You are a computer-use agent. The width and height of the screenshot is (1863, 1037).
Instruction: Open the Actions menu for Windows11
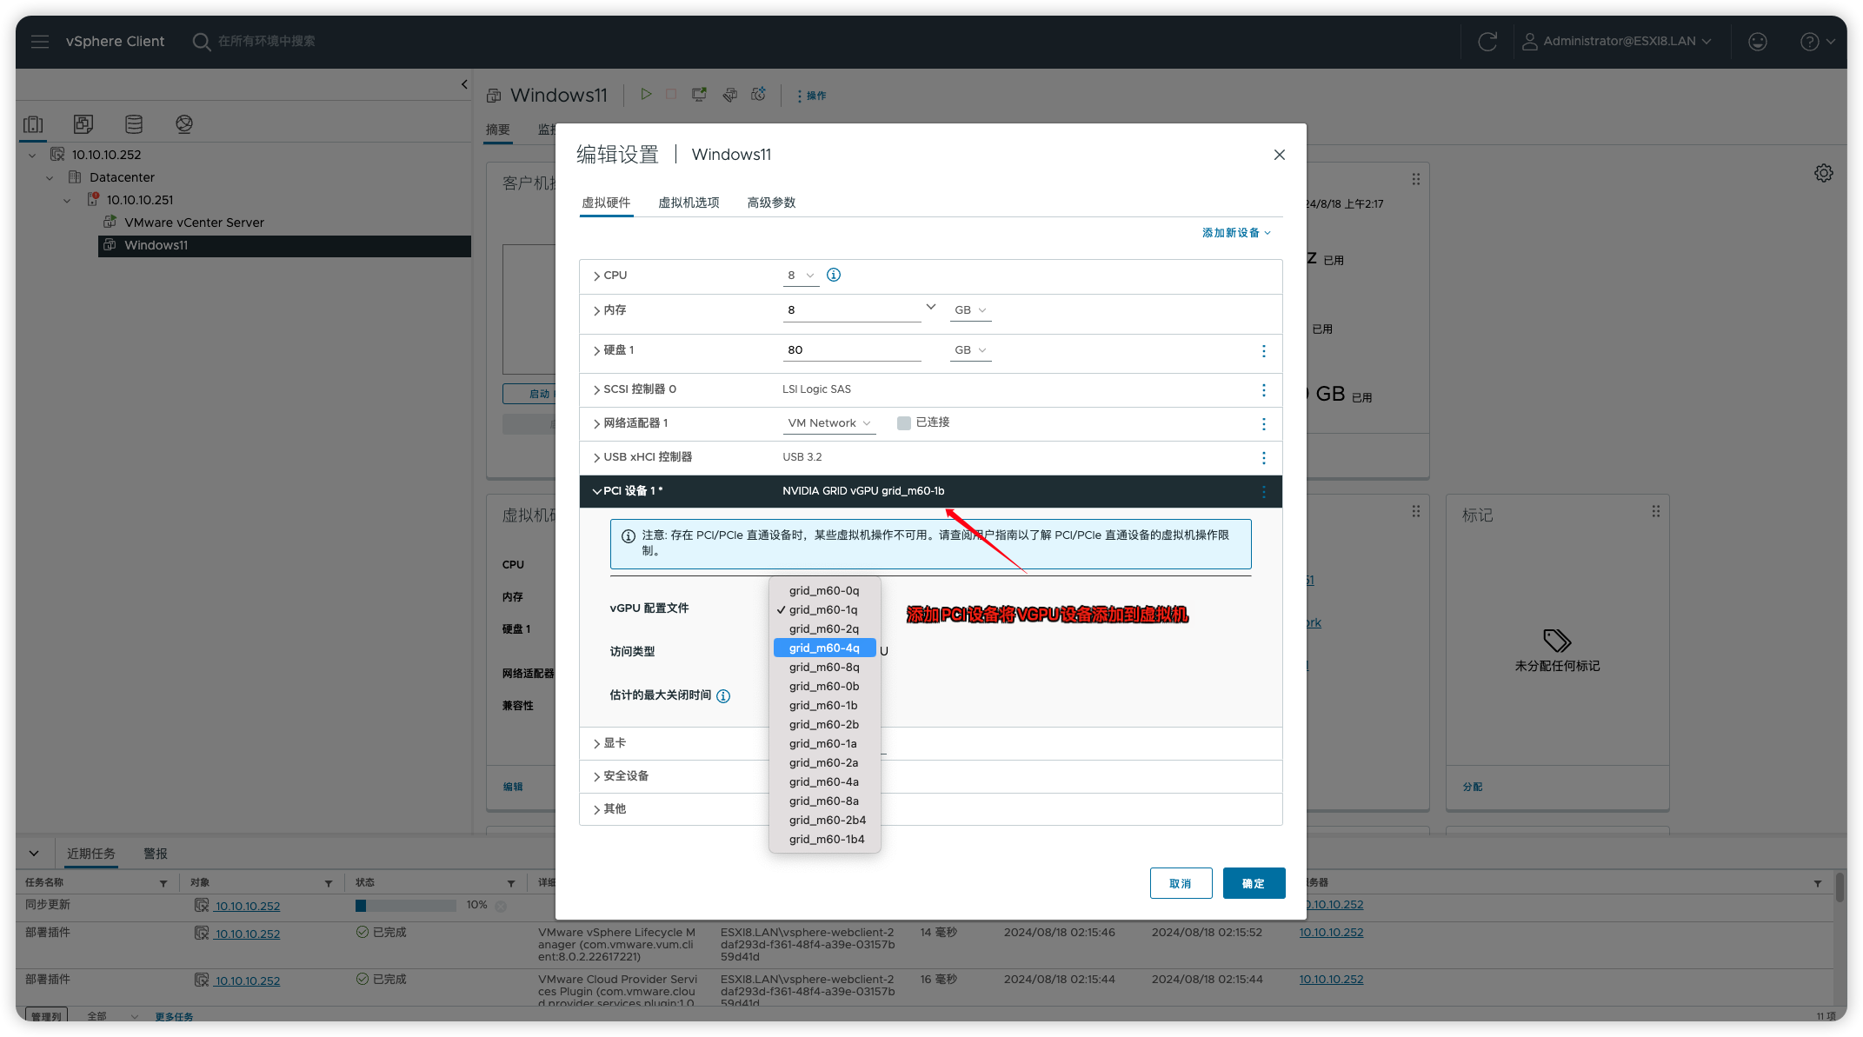pos(812,96)
